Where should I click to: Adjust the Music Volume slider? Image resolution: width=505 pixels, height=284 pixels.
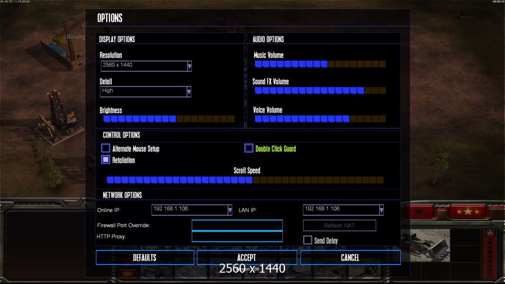point(320,64)
